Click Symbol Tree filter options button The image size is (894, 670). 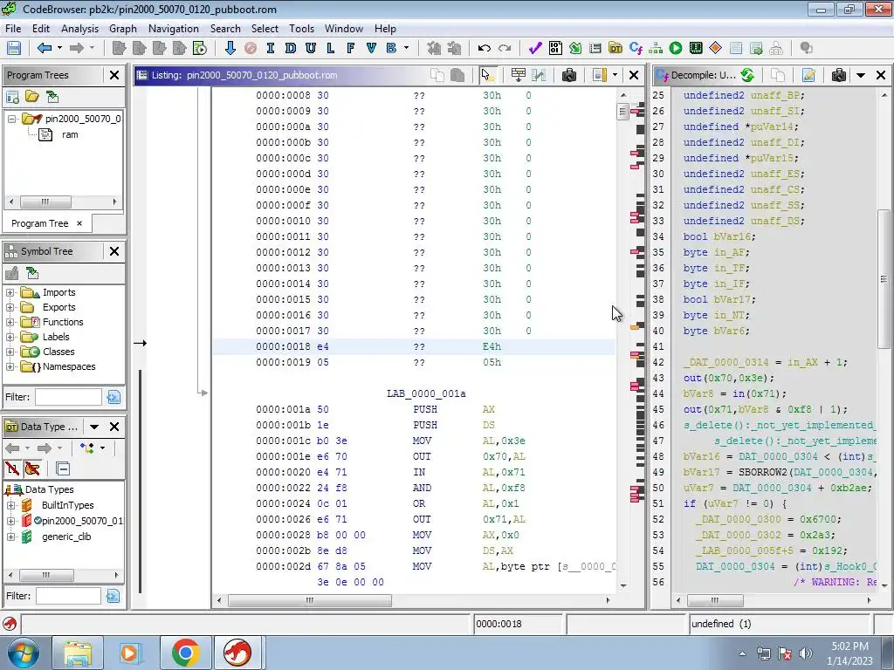click(x=113, y=397)
